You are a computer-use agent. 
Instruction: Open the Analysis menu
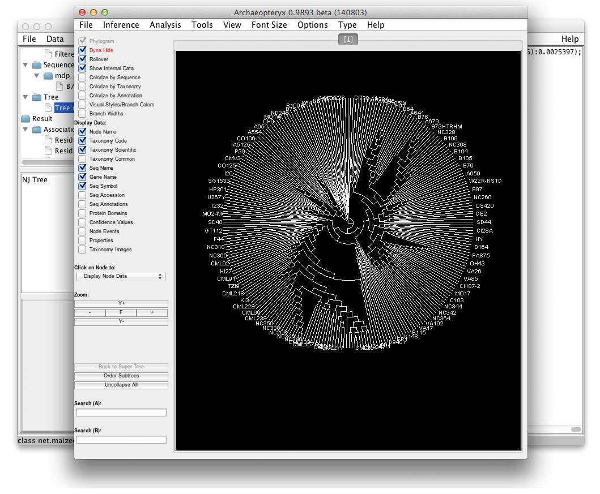coord(165,25)
